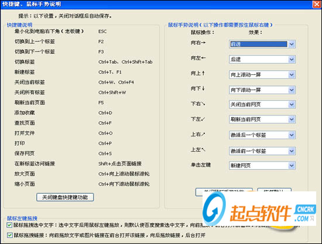Click the 关闭键盘快捷键功能 button
Viewport: 322px width, 244px height.
pos(65,197)
